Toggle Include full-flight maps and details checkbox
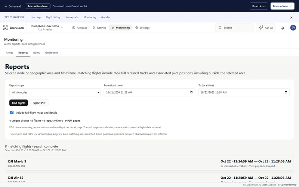Screen dimensions: 299x187 tap(12, 113)
